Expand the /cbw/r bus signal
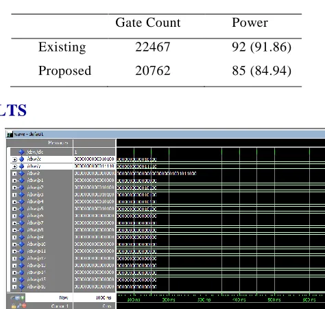Image resolution: width=325 pixels, height=309 pixels. click(x=14, y=174)
